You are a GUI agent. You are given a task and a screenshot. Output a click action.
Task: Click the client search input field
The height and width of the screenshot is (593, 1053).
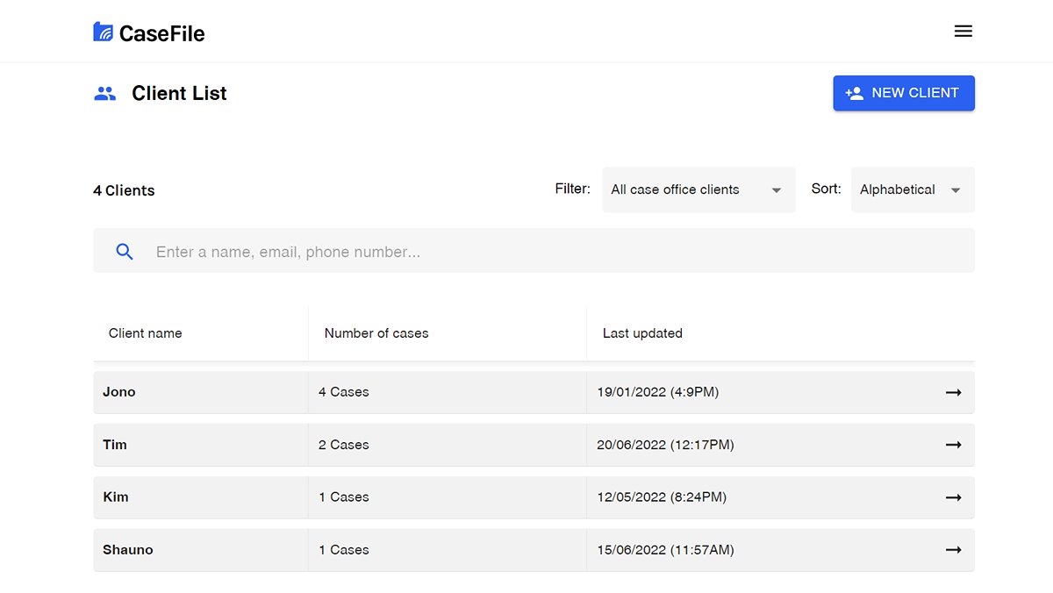click(439, 251)
